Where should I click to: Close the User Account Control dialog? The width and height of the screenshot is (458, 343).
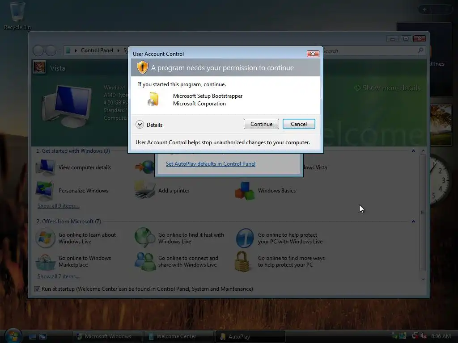(x=313, y=54)
